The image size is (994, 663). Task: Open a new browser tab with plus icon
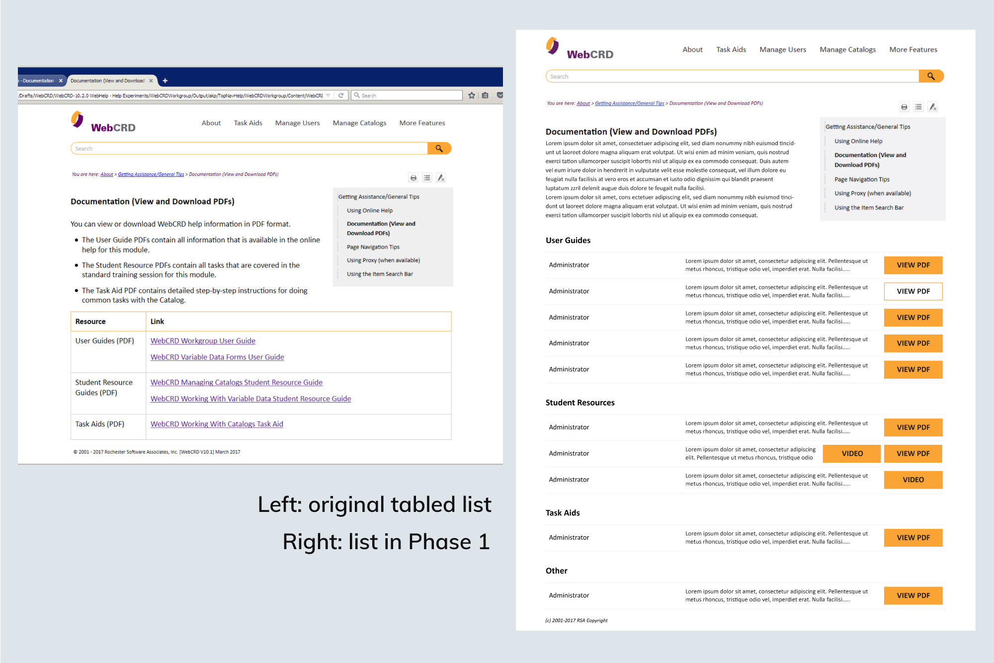click(x=165, y=81)
